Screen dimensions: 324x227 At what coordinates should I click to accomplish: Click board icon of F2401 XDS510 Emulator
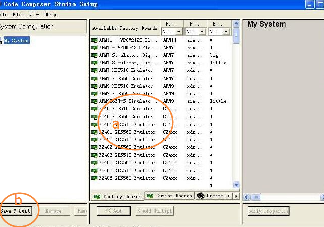94,125
